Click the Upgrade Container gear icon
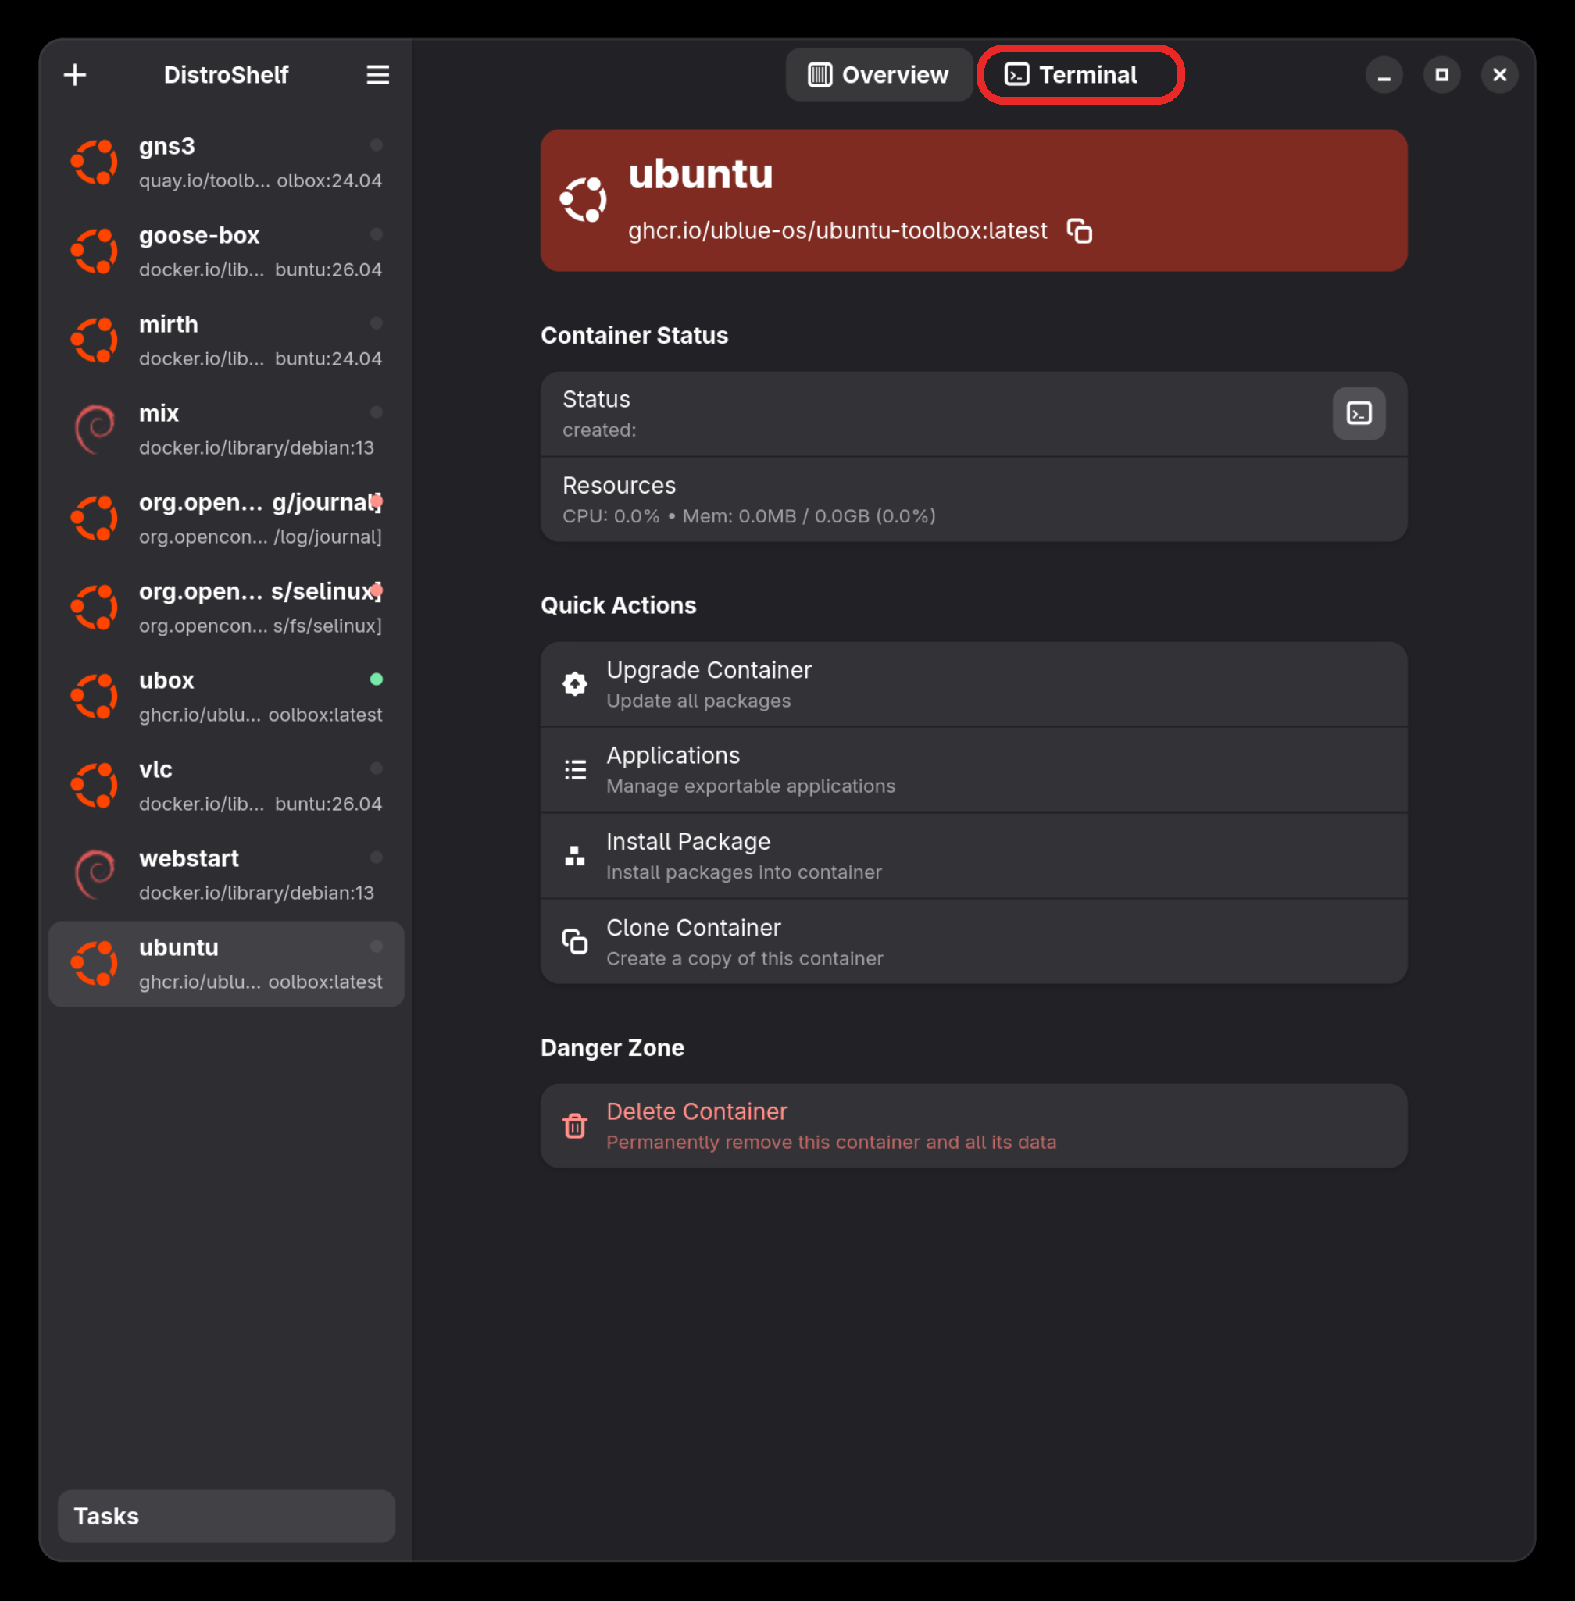Viewport: 1575px width, 1601px height. [x=575, y=684]
